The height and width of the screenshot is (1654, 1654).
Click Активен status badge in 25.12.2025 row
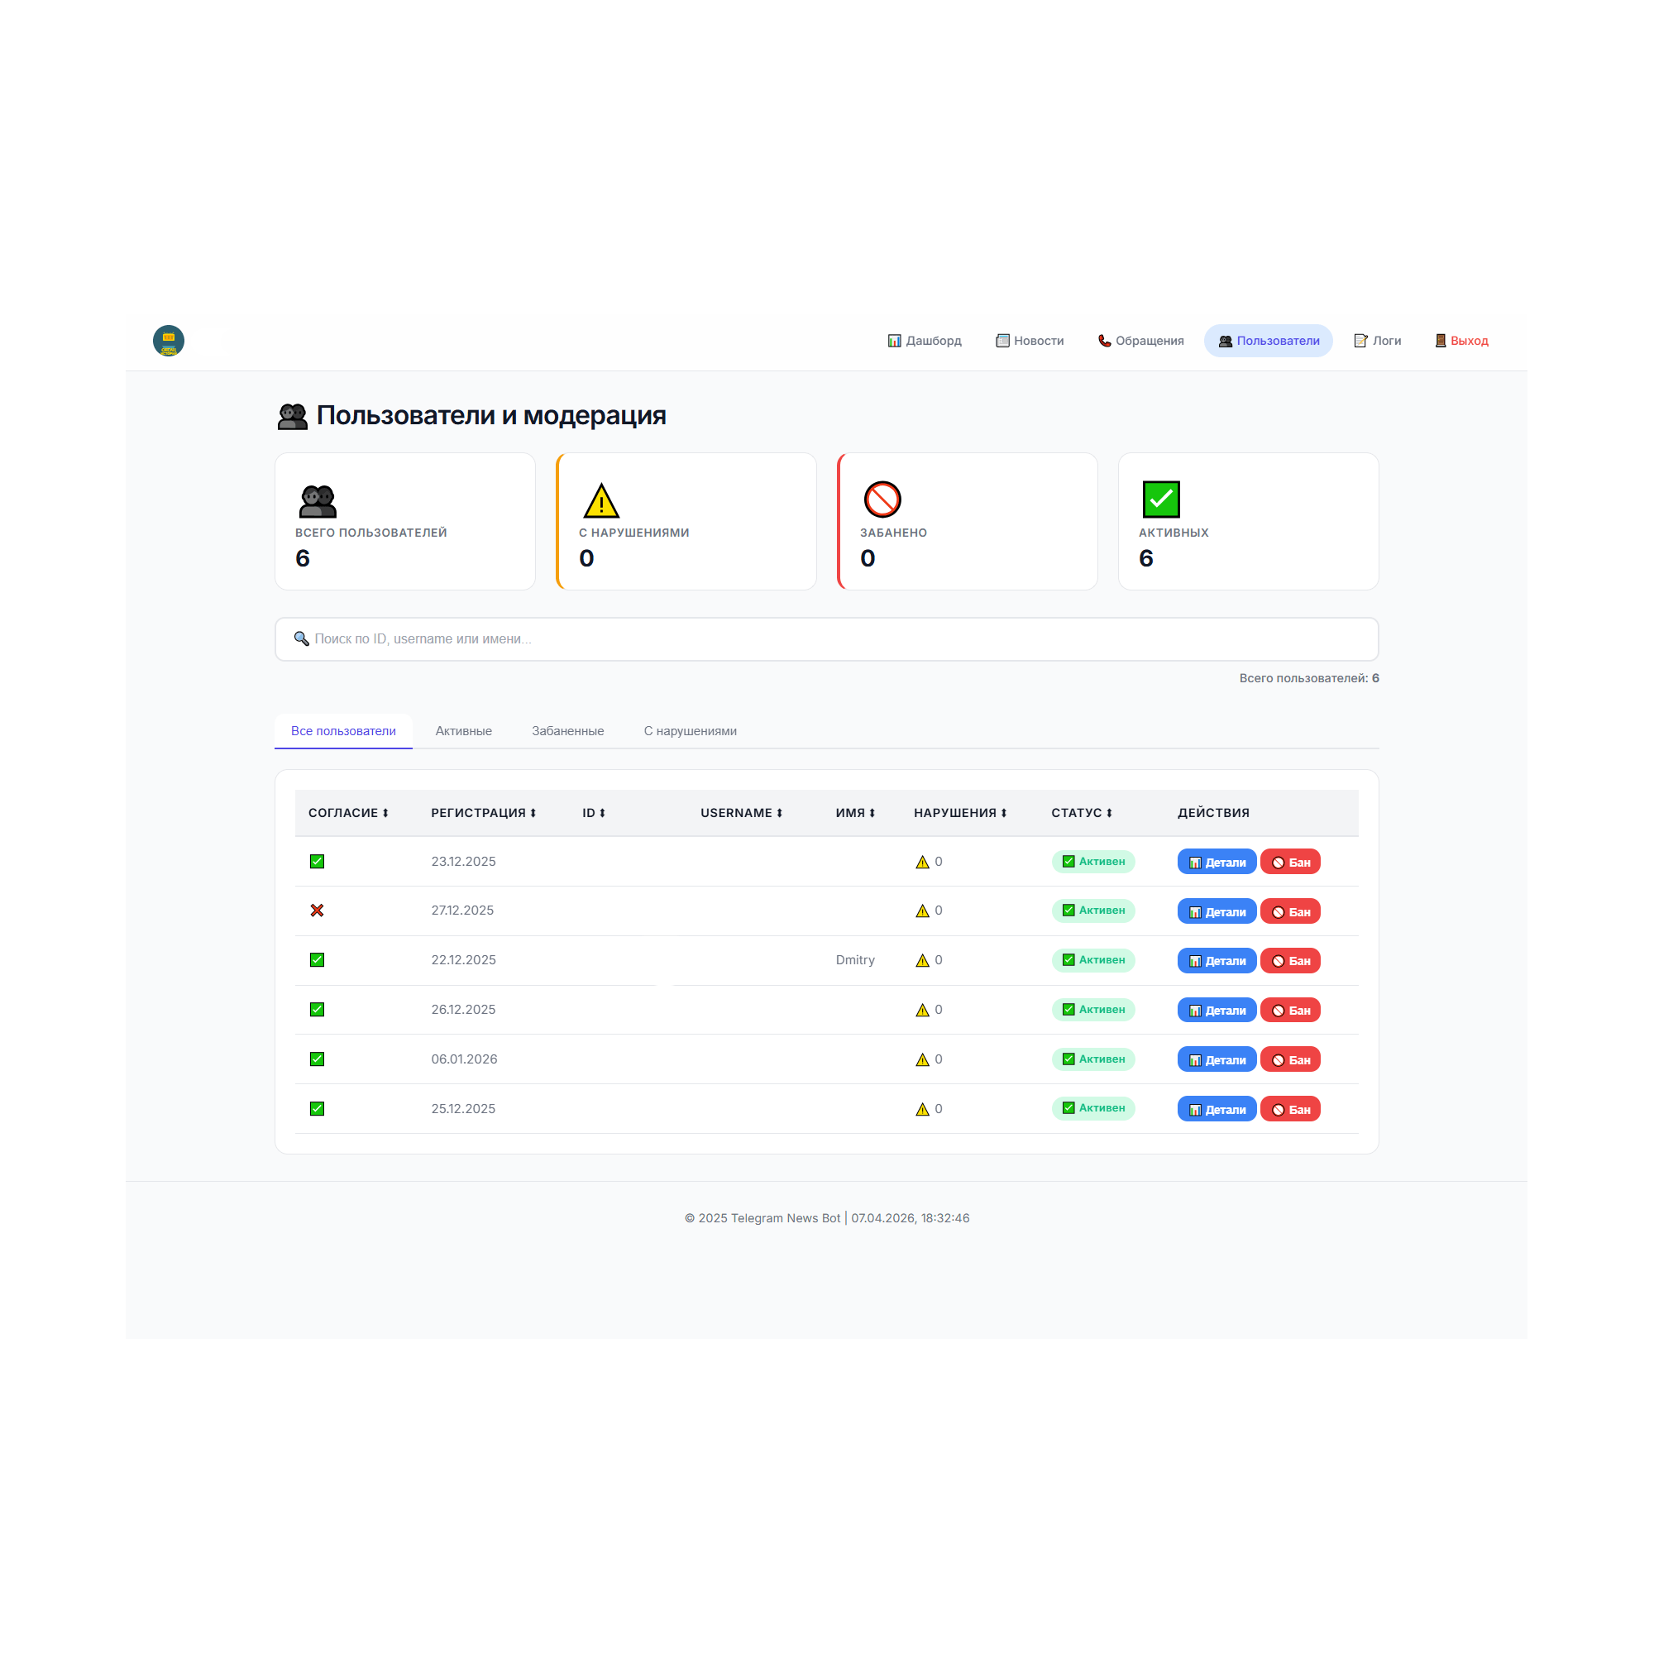1093,1108
